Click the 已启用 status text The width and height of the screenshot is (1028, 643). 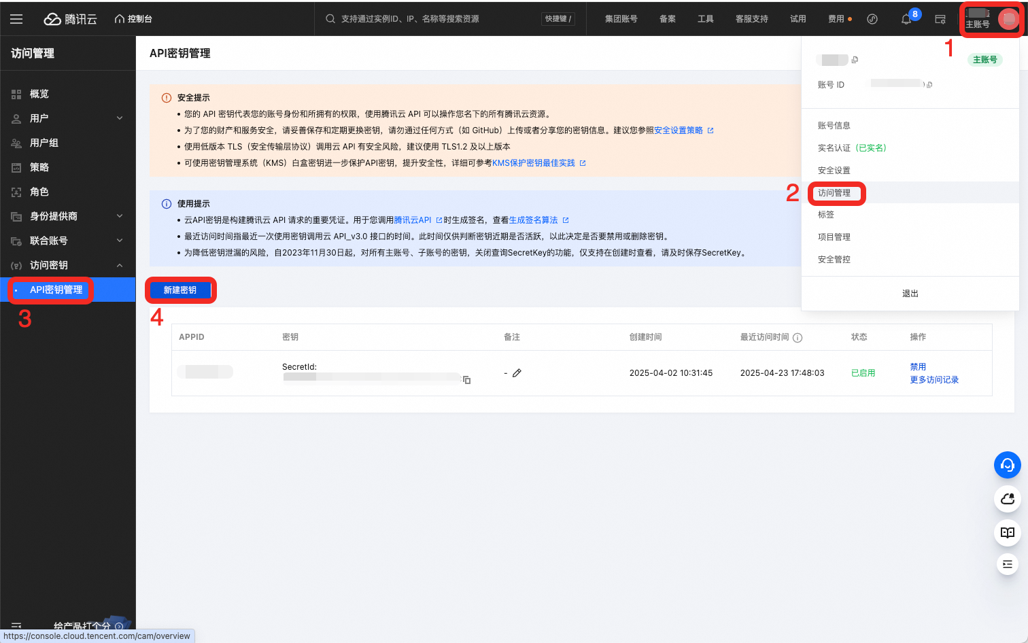pos(863,373)
